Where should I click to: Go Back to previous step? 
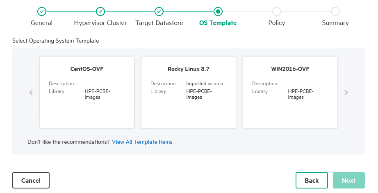coord(312,180)
